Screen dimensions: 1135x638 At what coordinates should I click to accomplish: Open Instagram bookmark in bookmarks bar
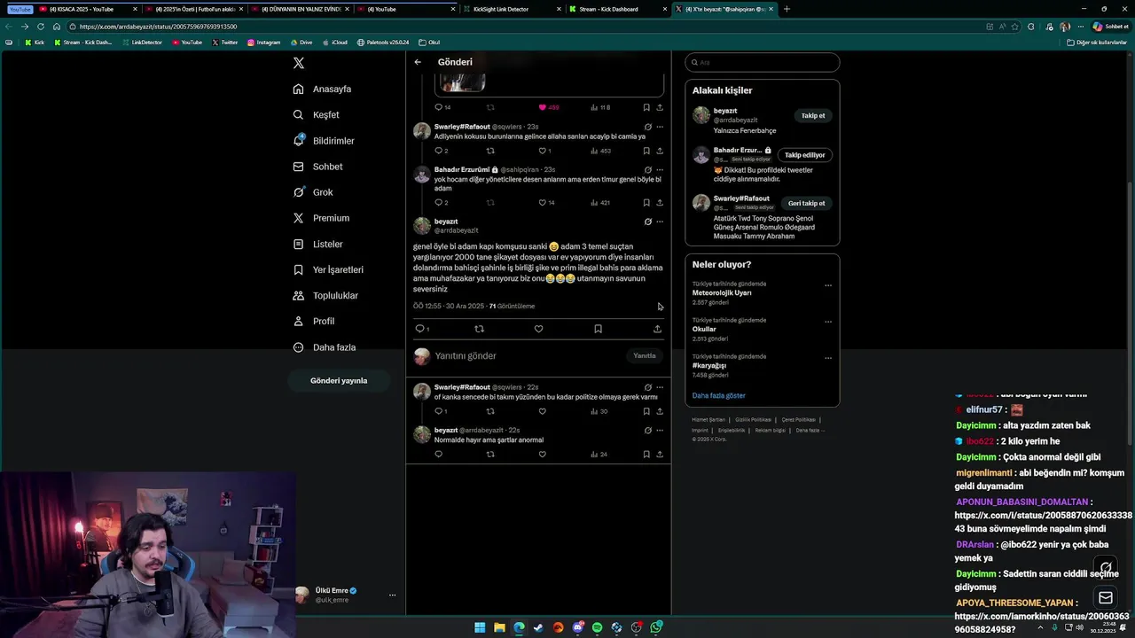(x=263, y=43)
